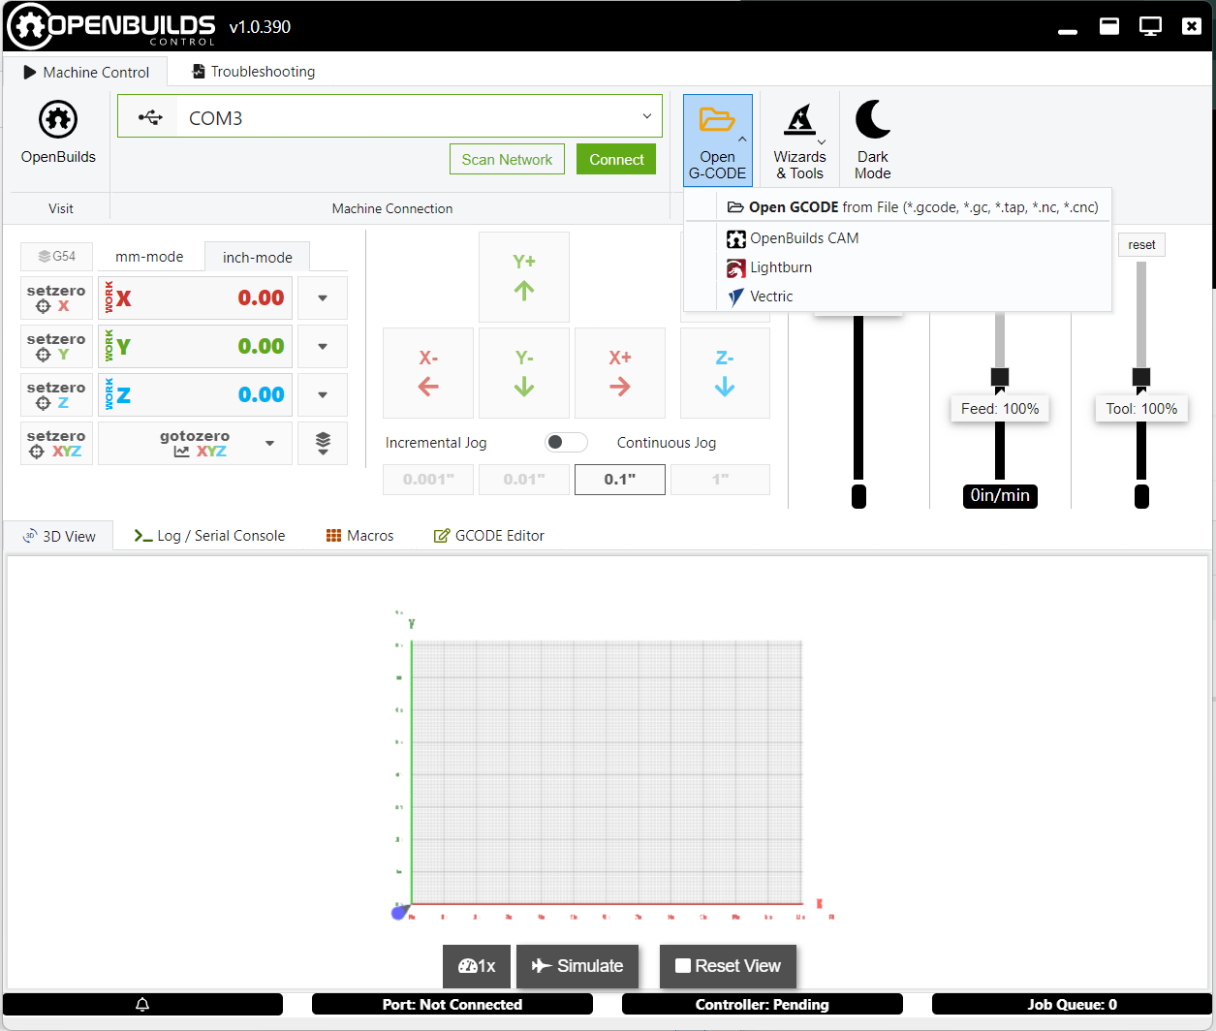Enable Dark Mode moon icon

(873, 119)
